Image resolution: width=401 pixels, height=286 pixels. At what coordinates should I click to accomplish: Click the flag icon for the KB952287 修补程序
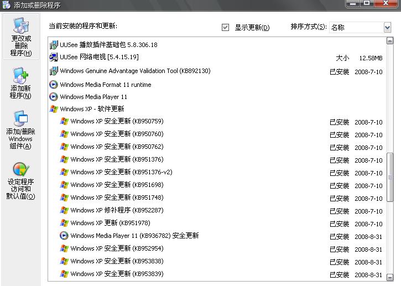click(64, 210)
